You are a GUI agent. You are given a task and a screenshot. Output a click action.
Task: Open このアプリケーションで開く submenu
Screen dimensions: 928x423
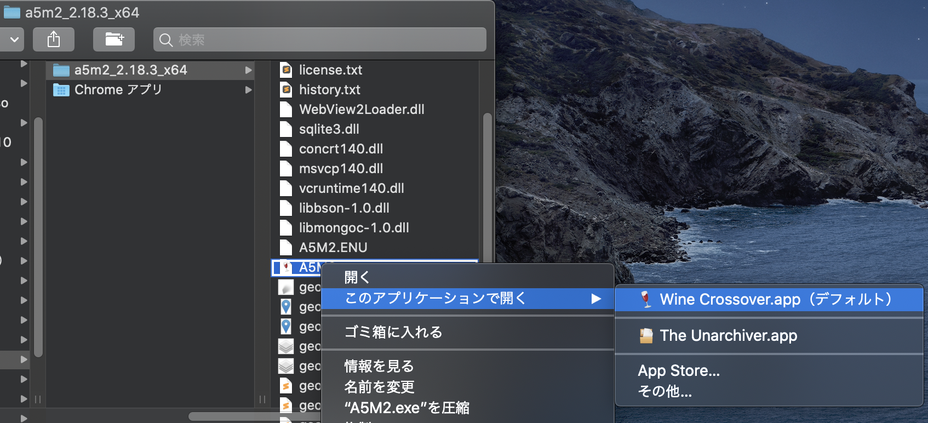(x=467, y=299)
